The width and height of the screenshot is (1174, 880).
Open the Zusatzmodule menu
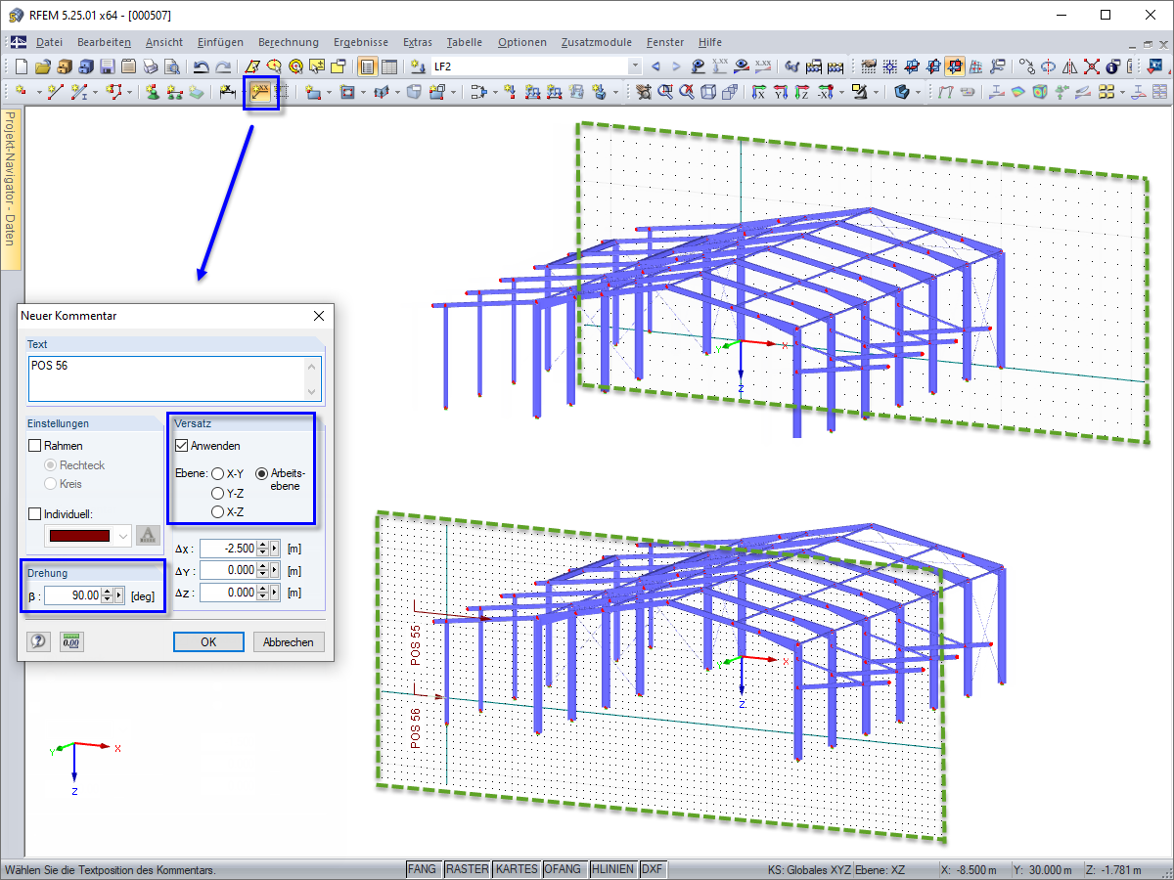[598, 42]
